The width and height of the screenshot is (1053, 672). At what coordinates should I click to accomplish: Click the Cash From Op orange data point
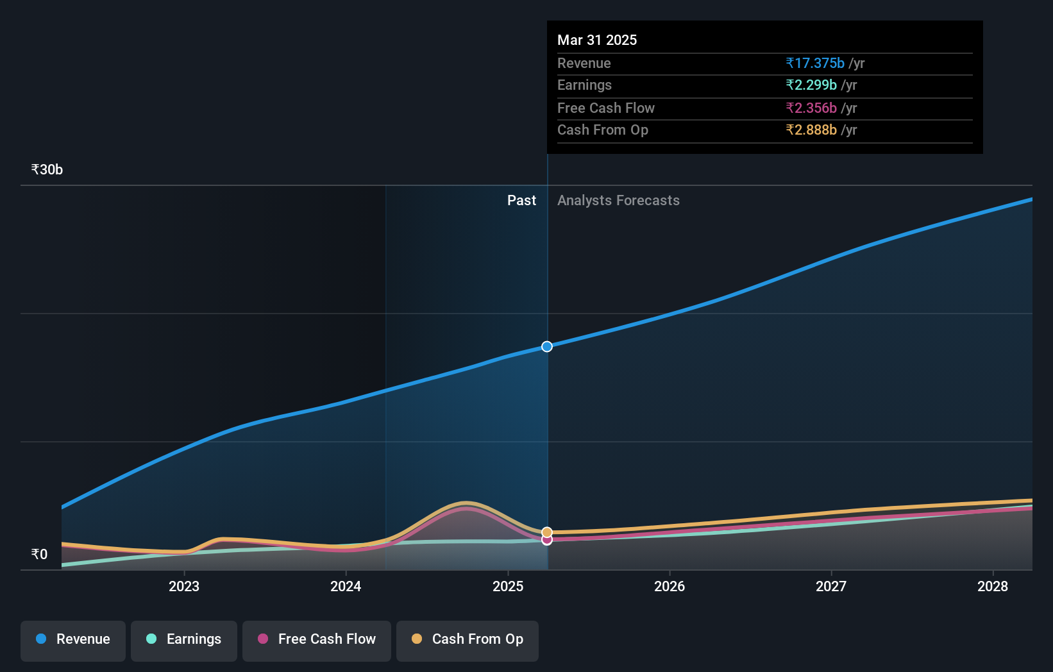(547, 532)
